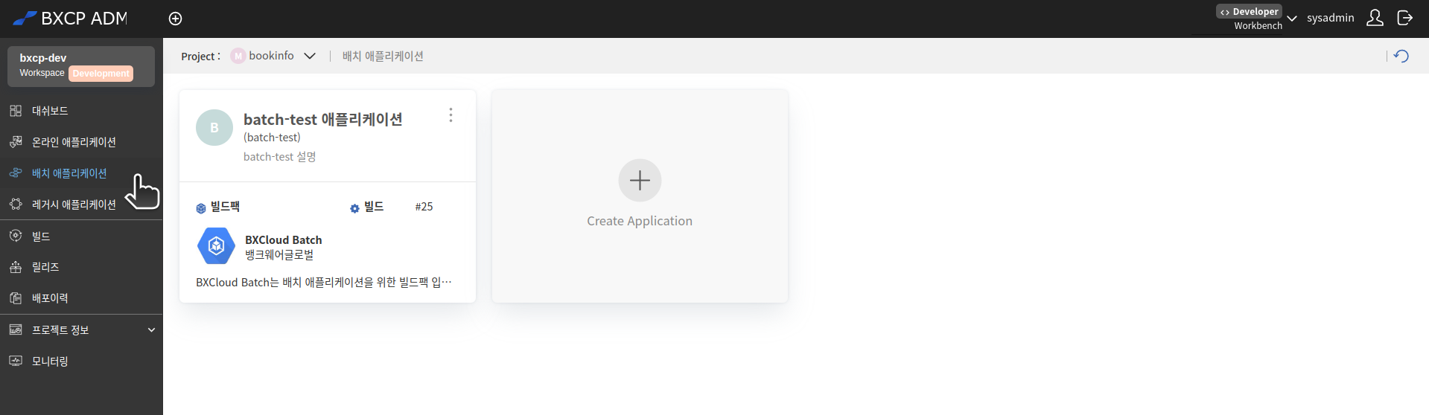The image size is (1429, 415).
Task: Click the B avatar of batch-test application
Action: tap(214, 128)
